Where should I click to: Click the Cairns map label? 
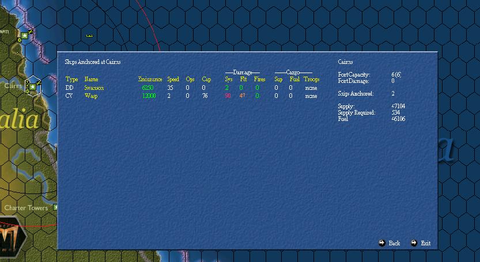(13, 86)
